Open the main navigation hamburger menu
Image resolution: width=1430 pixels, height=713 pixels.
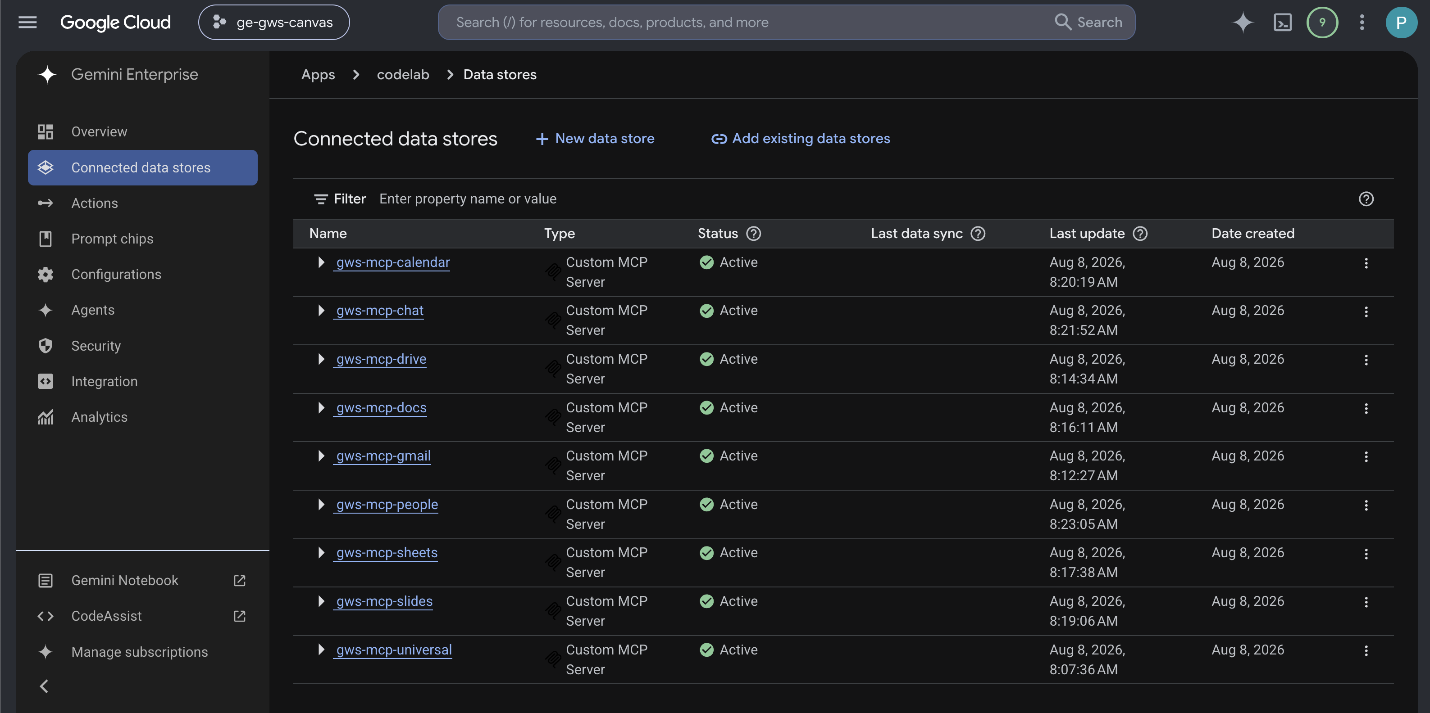pos(27,22)
